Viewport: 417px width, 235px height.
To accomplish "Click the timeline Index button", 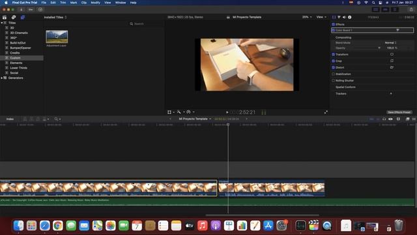I will point(10,119).
